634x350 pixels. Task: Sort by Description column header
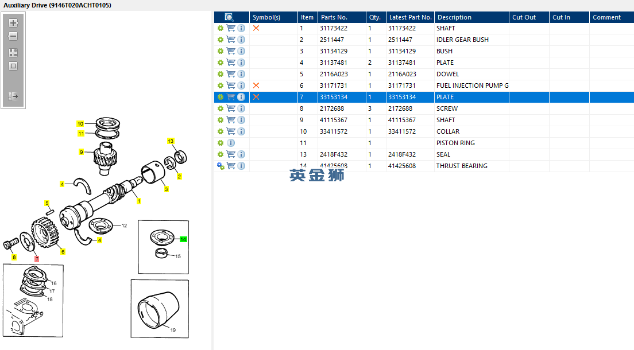click(471, 17)
